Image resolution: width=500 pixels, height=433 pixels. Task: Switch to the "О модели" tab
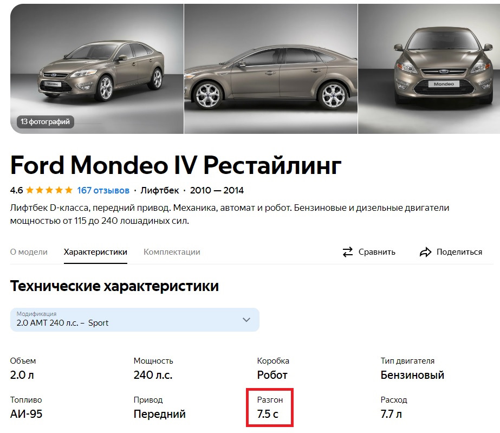point(29,252)
